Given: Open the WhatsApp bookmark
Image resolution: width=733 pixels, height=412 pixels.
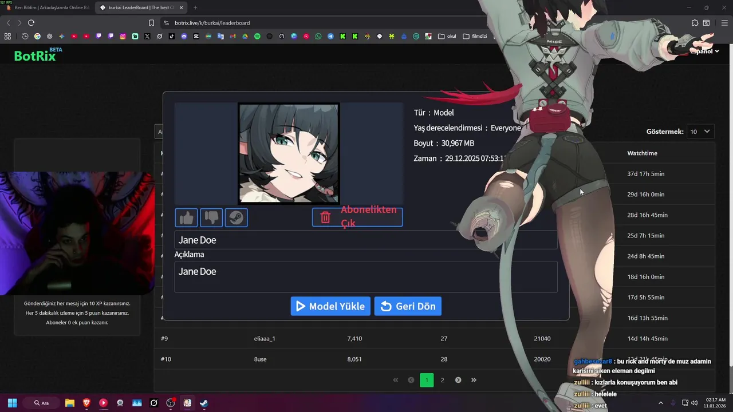Looking at the screenshot, I should click(318, 36).
